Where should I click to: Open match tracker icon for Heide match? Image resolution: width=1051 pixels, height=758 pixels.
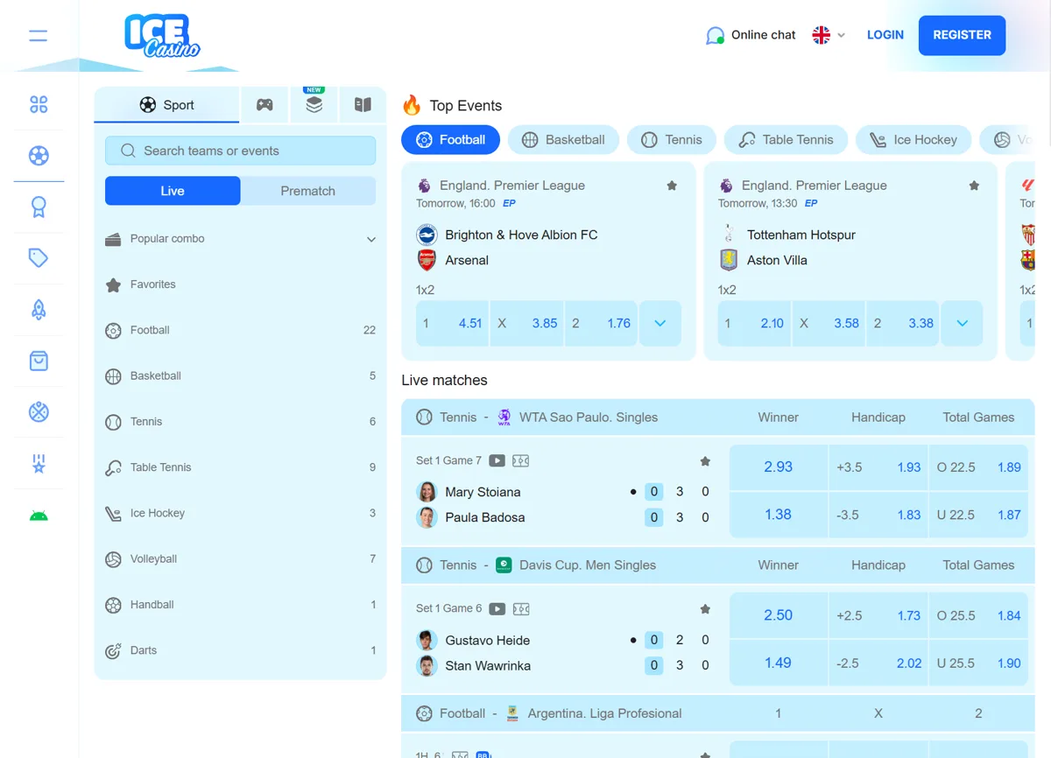[x=520, y=608]
